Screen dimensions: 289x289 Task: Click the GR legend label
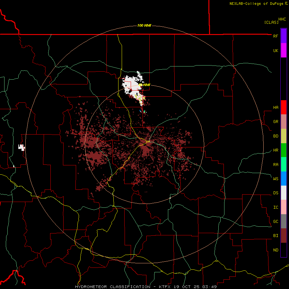pos(276,122)
